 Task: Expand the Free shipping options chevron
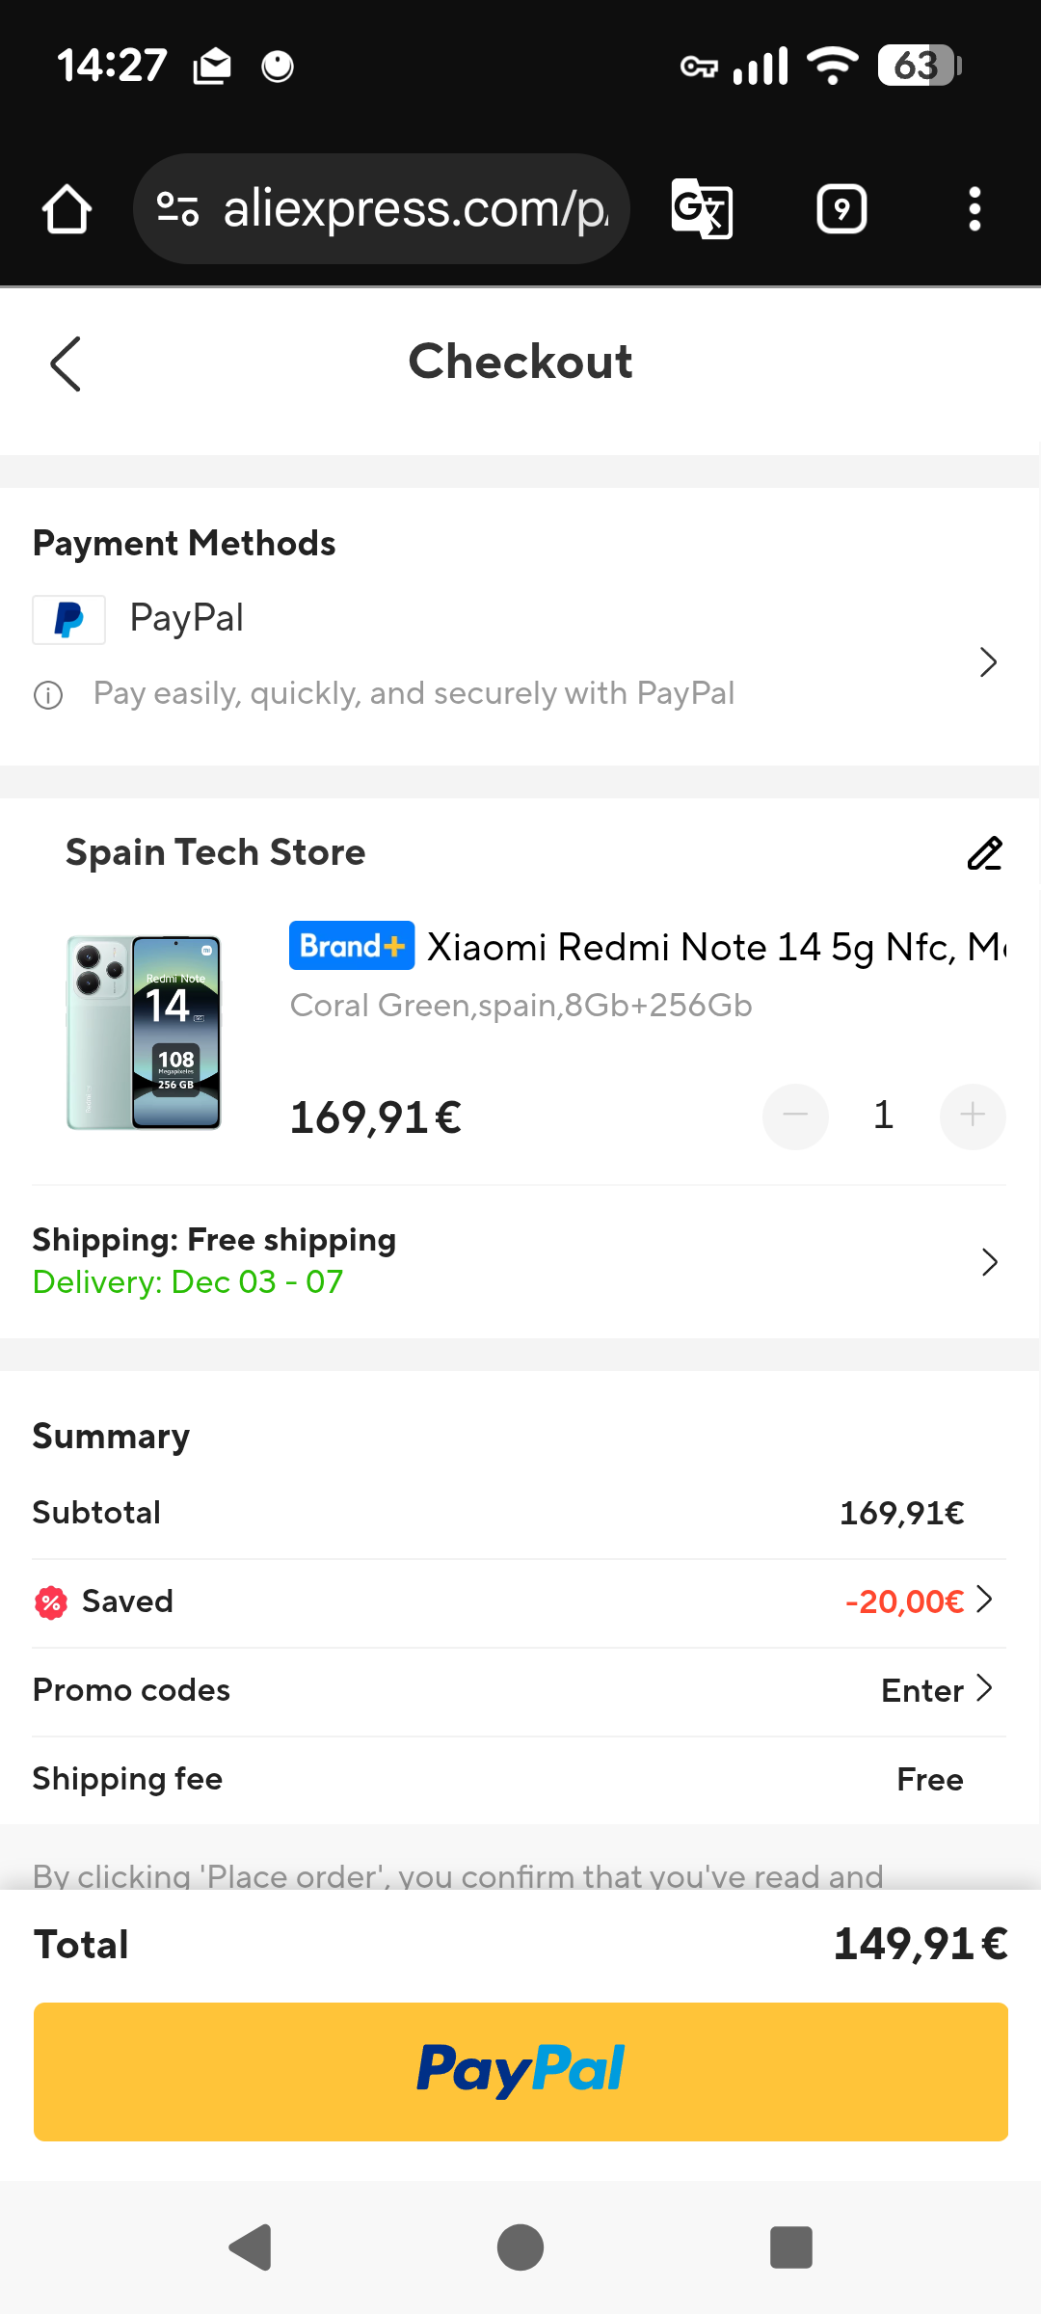tap(989, 1262)
